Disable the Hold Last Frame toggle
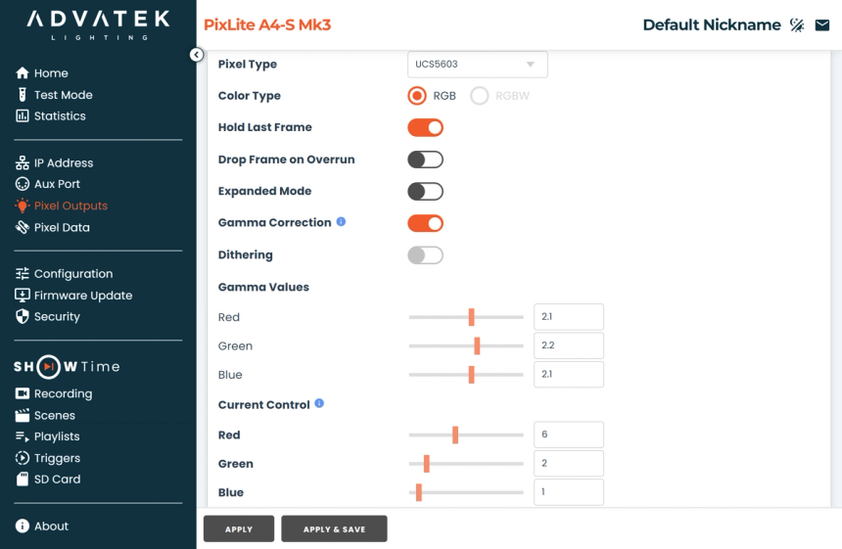The image size is (842, 549). point(425,128)
